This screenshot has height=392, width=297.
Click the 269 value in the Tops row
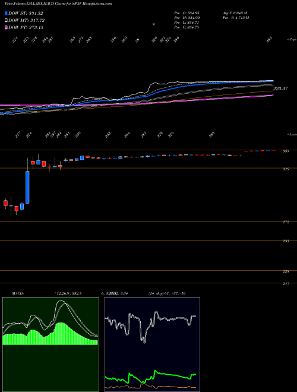click(124, 40)
